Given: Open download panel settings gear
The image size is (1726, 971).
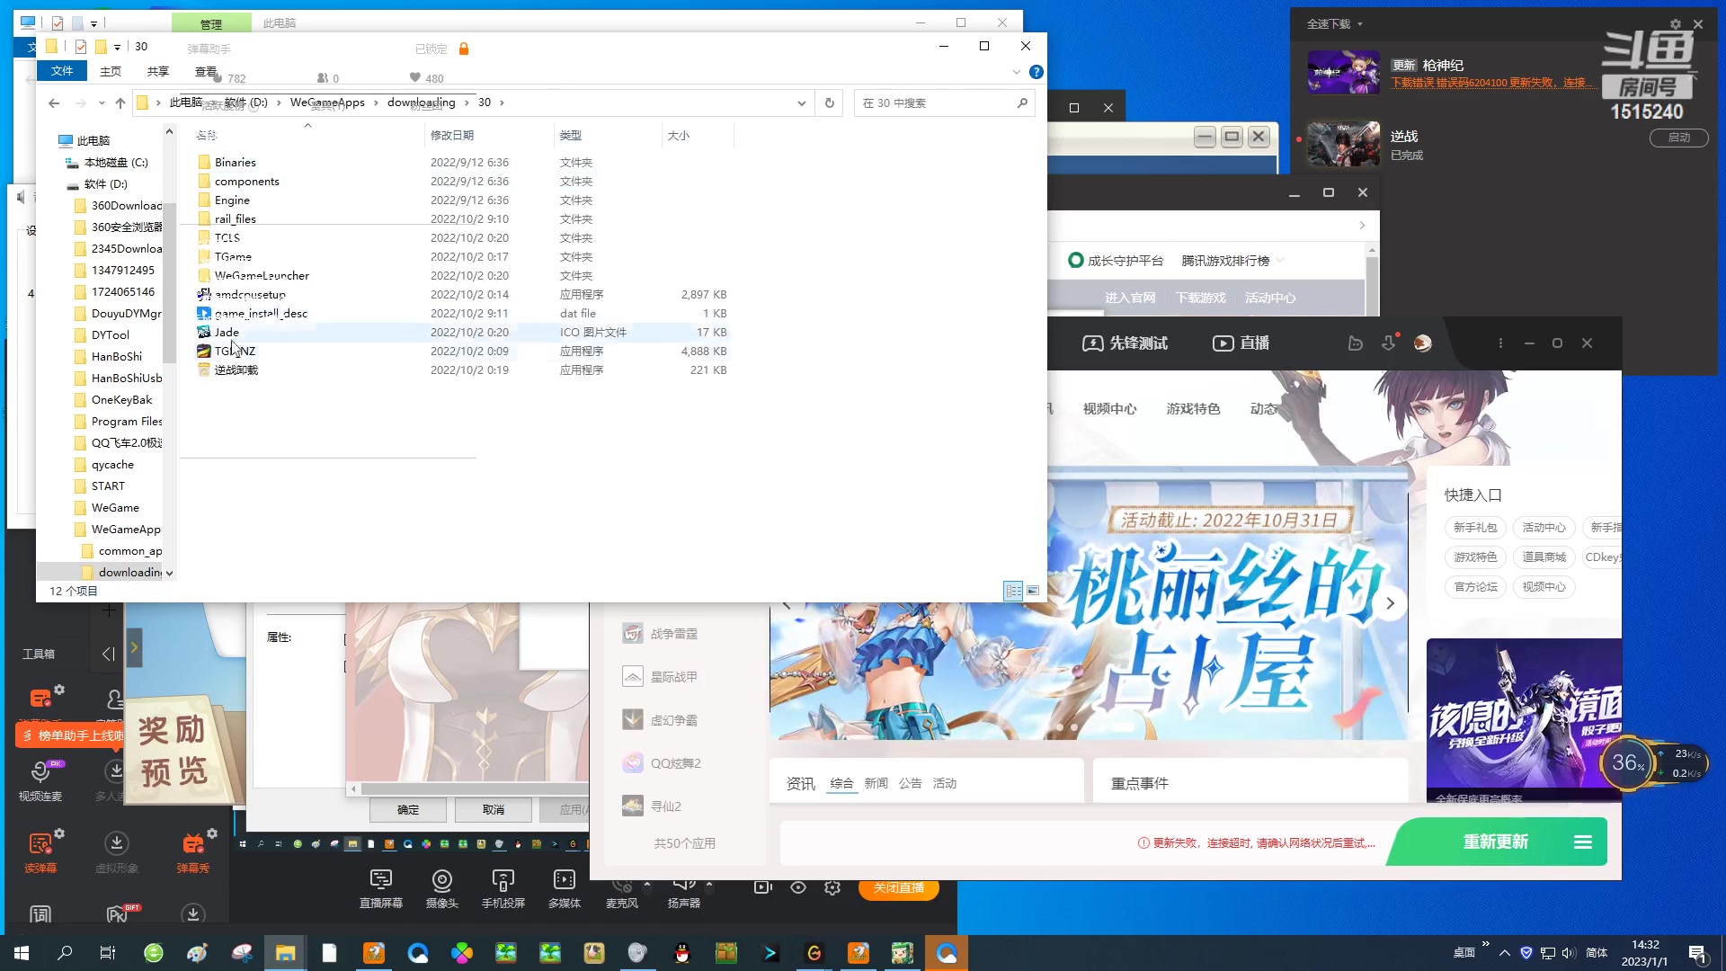Looking at the screenshot, I should pos(1675,24).
